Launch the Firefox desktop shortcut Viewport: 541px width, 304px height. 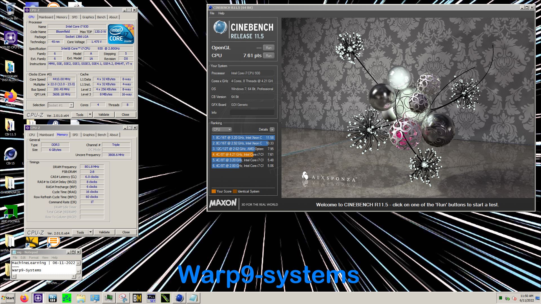(x=10, y=98)
